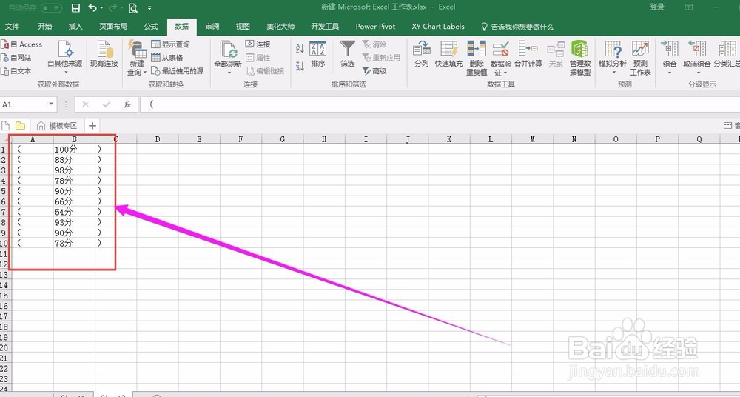Open the 开发工具 tab

pyautogui.click(x=325, y=27)
